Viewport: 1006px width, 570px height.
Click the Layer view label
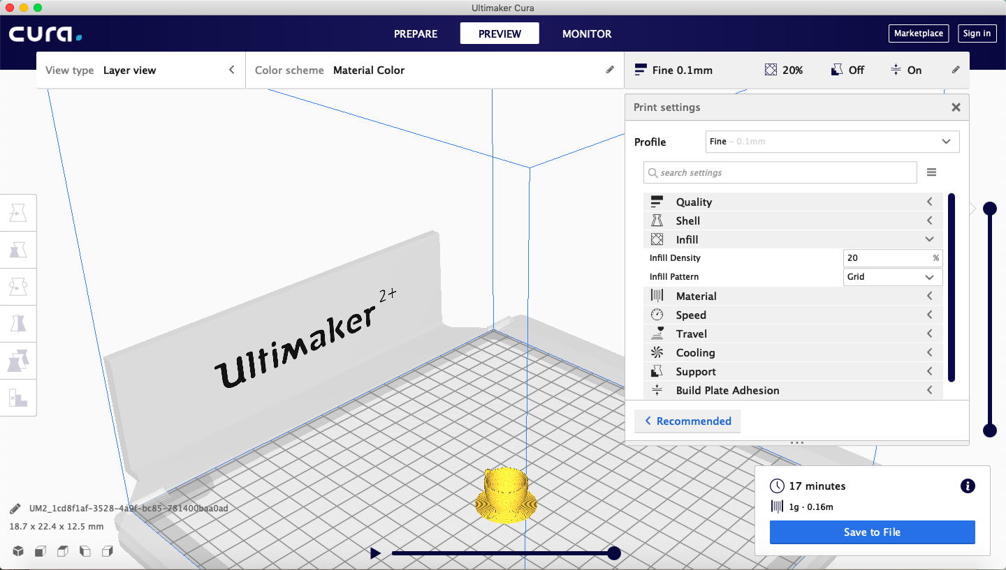pyautogui.click(x=130, y=70)
